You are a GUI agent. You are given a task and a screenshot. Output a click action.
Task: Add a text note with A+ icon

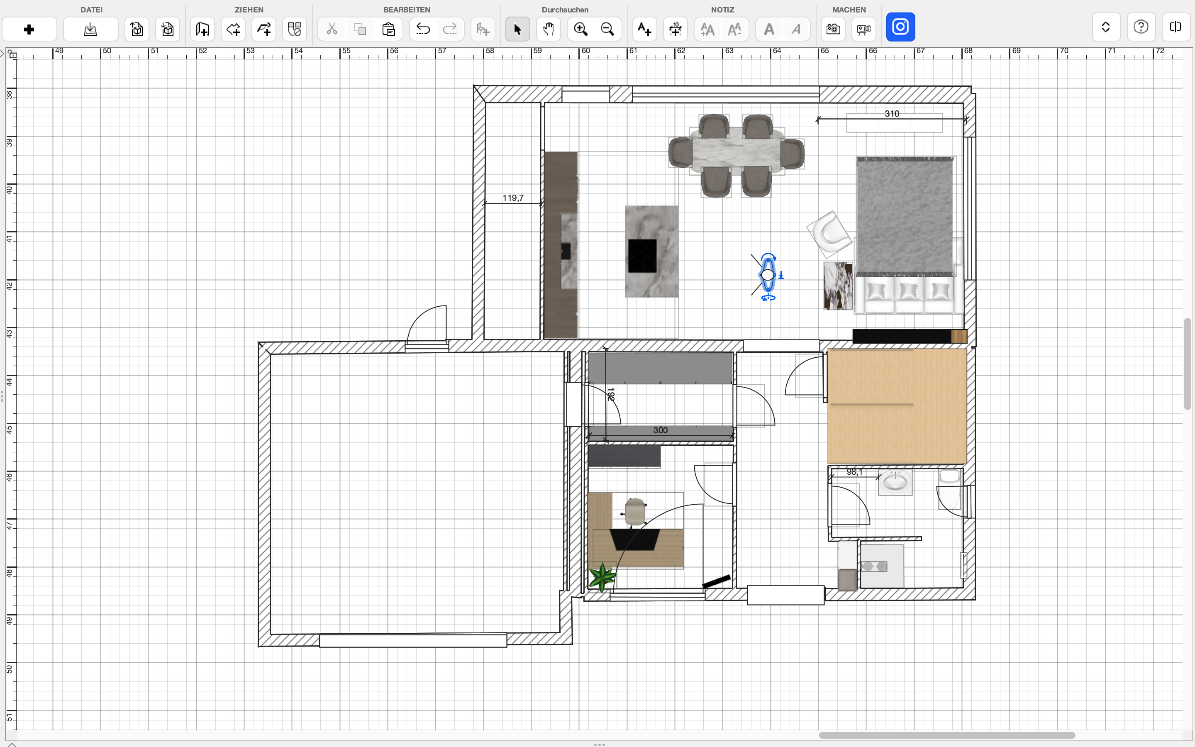tap(644, 29)
